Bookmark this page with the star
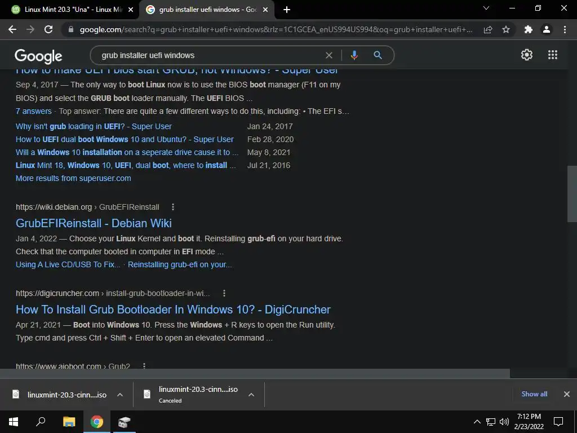The image size is (577, 433). click(x=506, y=29)
